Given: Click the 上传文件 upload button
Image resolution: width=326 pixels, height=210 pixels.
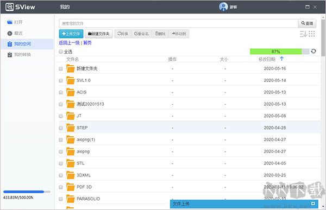Looking at the screenshot, I should 71,34.
